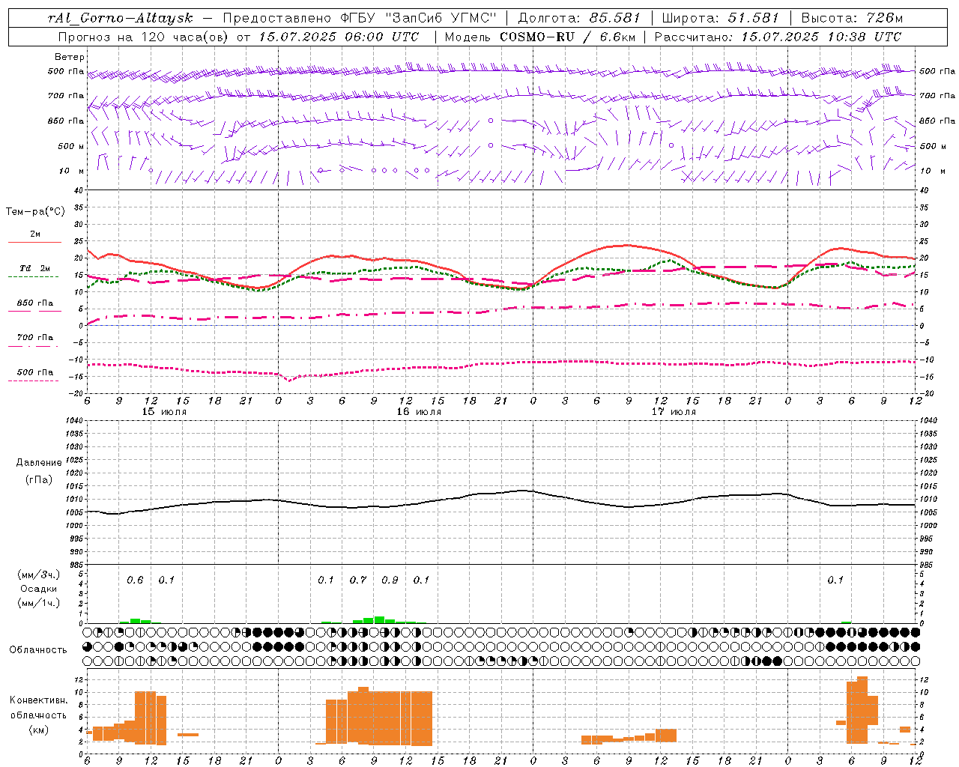Click the 10 м wind level label on left
Image resolution: width=959 pixels, height=767 pixels.
pos(72,171)
